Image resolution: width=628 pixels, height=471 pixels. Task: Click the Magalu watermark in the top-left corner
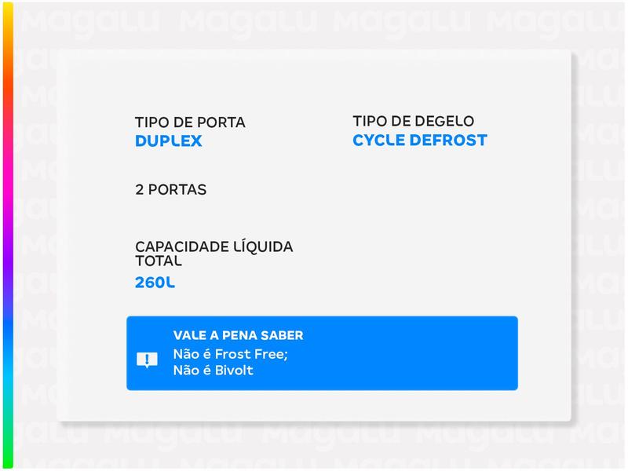point(71,20)
